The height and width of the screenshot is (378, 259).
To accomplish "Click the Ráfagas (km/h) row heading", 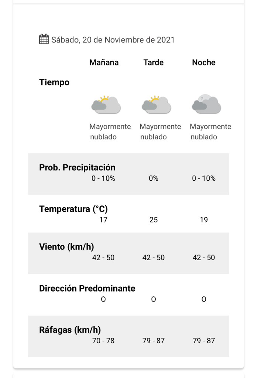I will click(70, 330).
